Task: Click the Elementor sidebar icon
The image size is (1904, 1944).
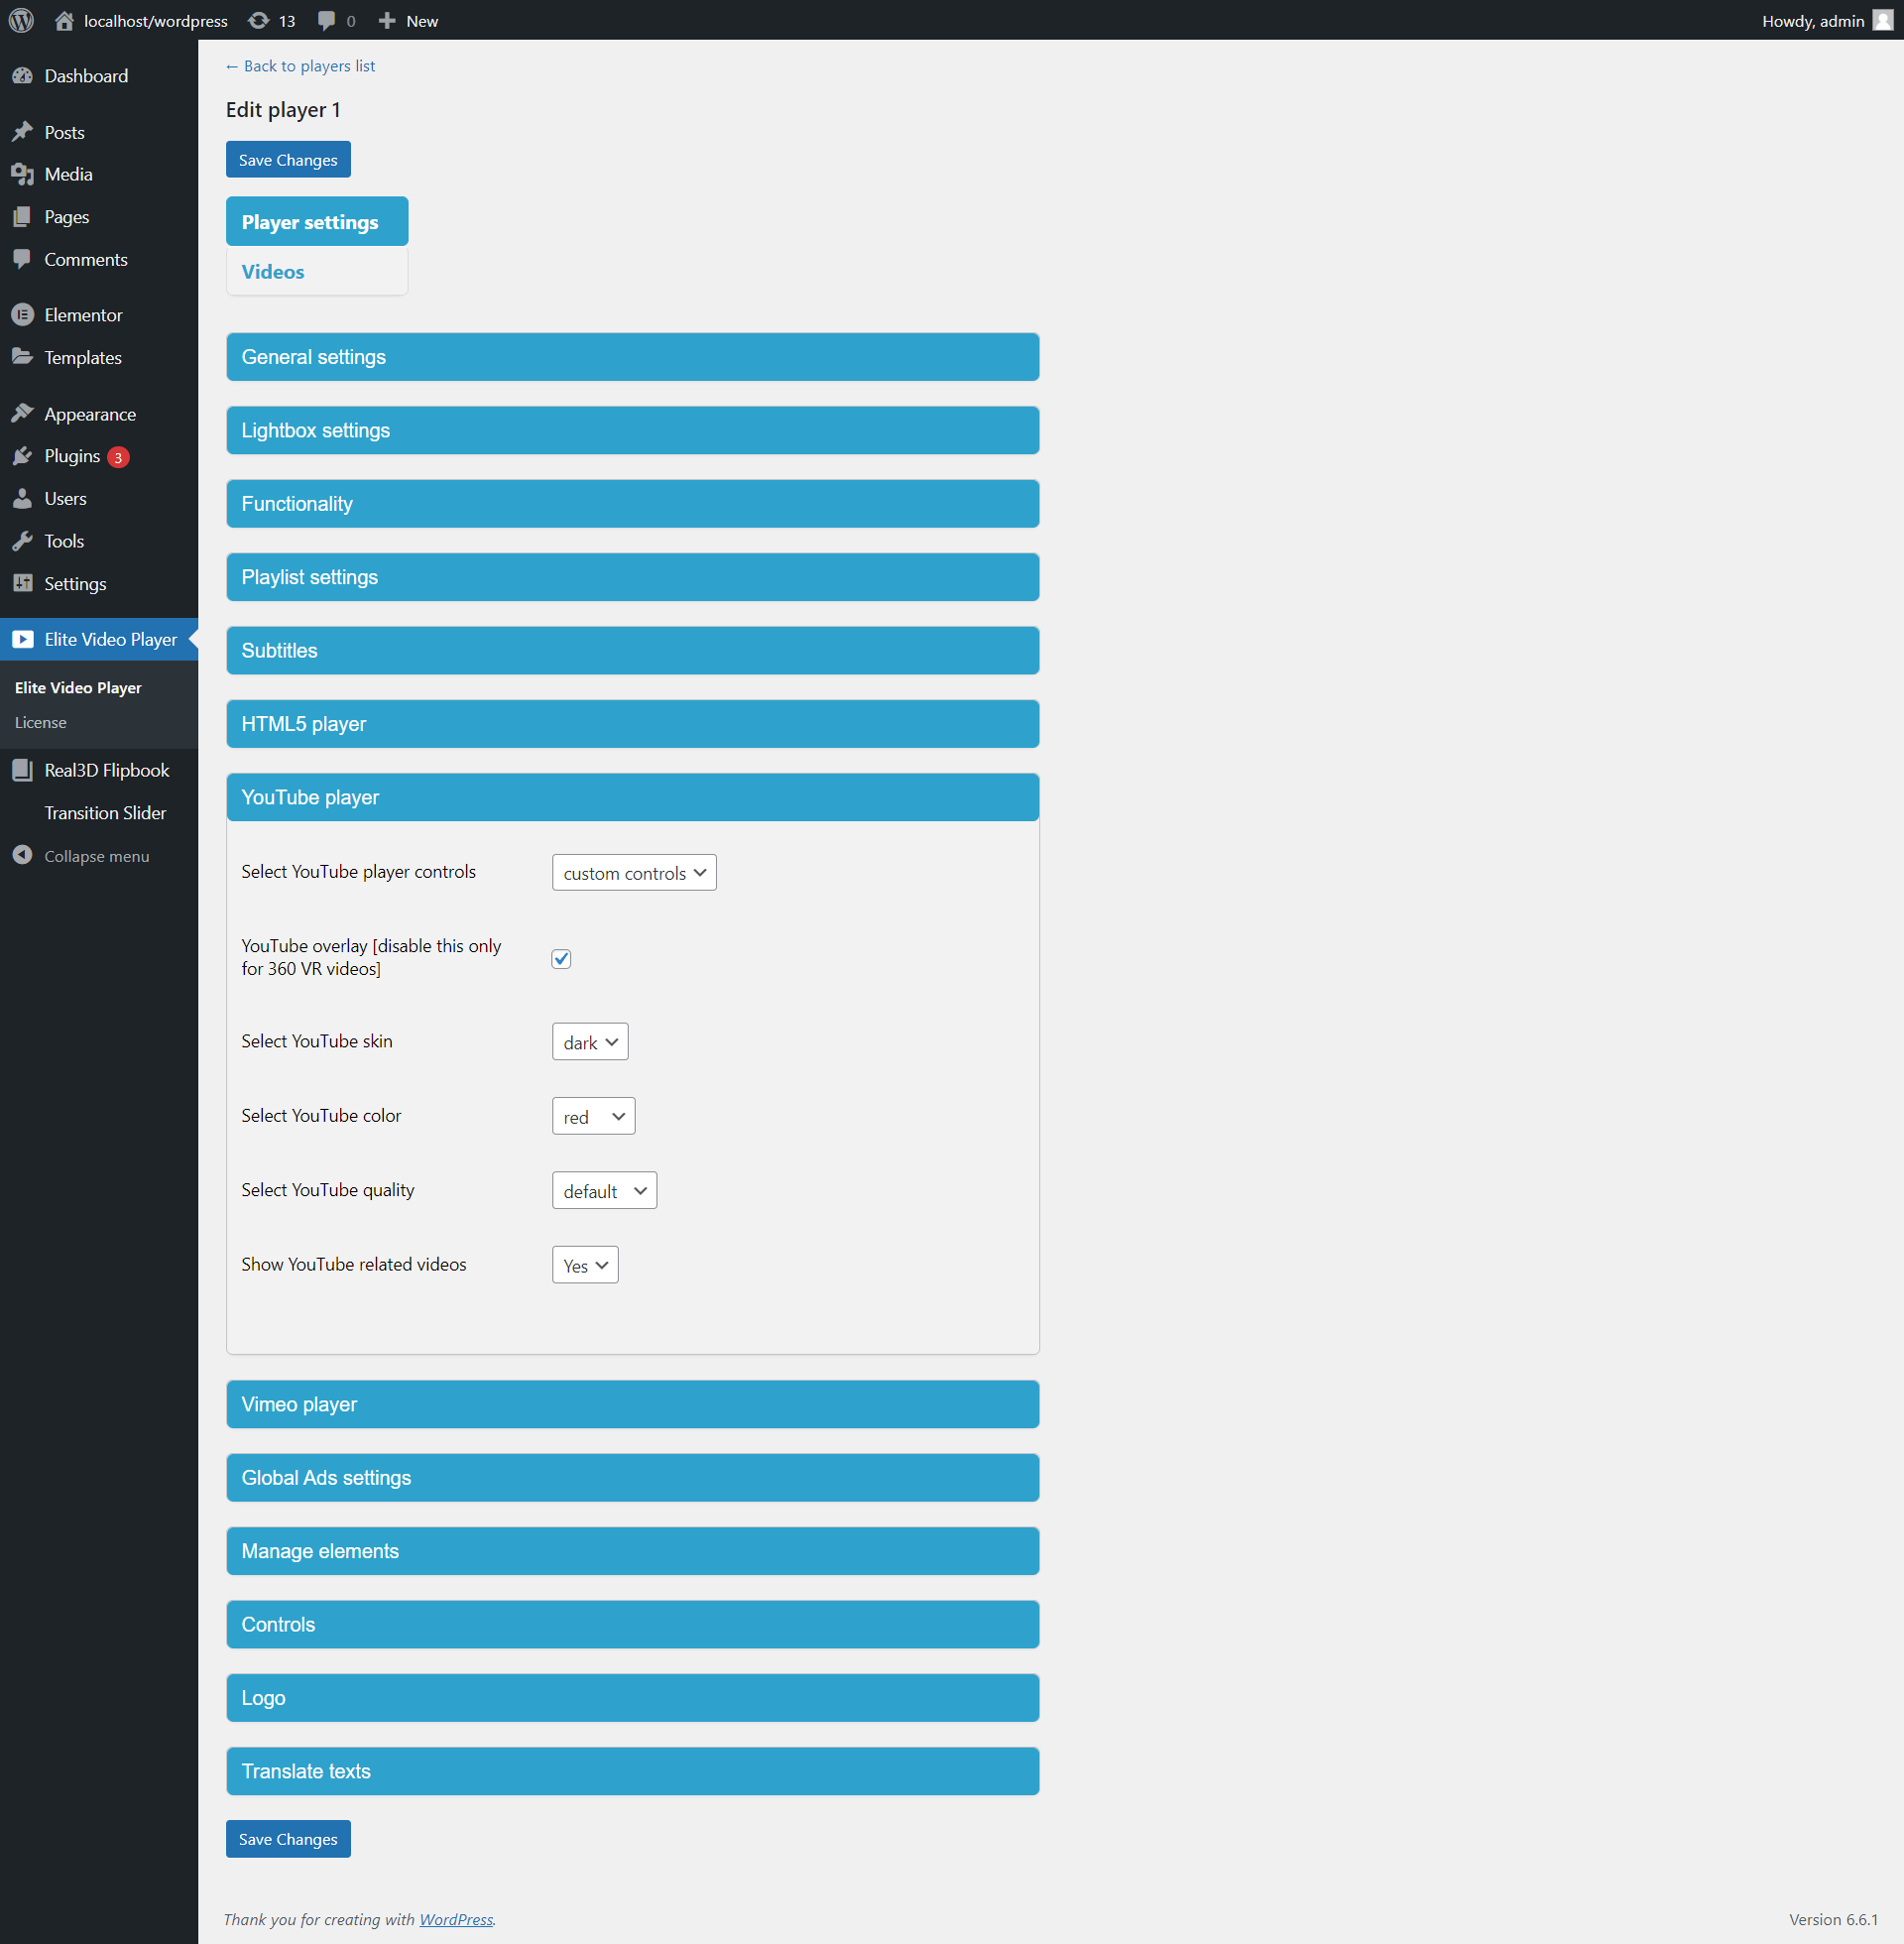Action: (x=22, y=315)
